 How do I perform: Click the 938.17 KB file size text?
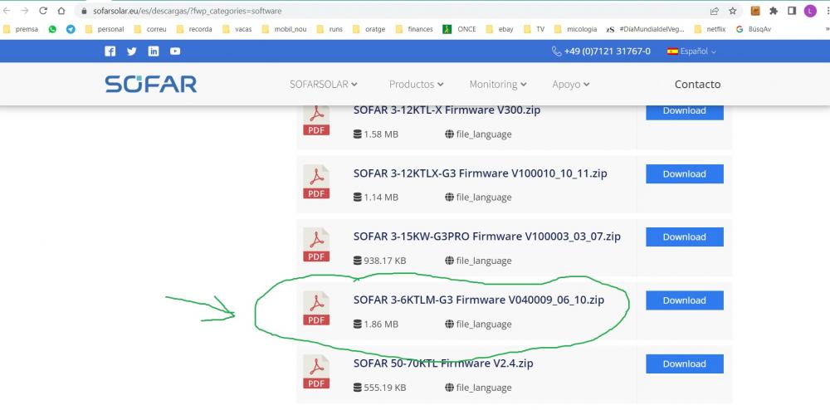click(385, 261)
